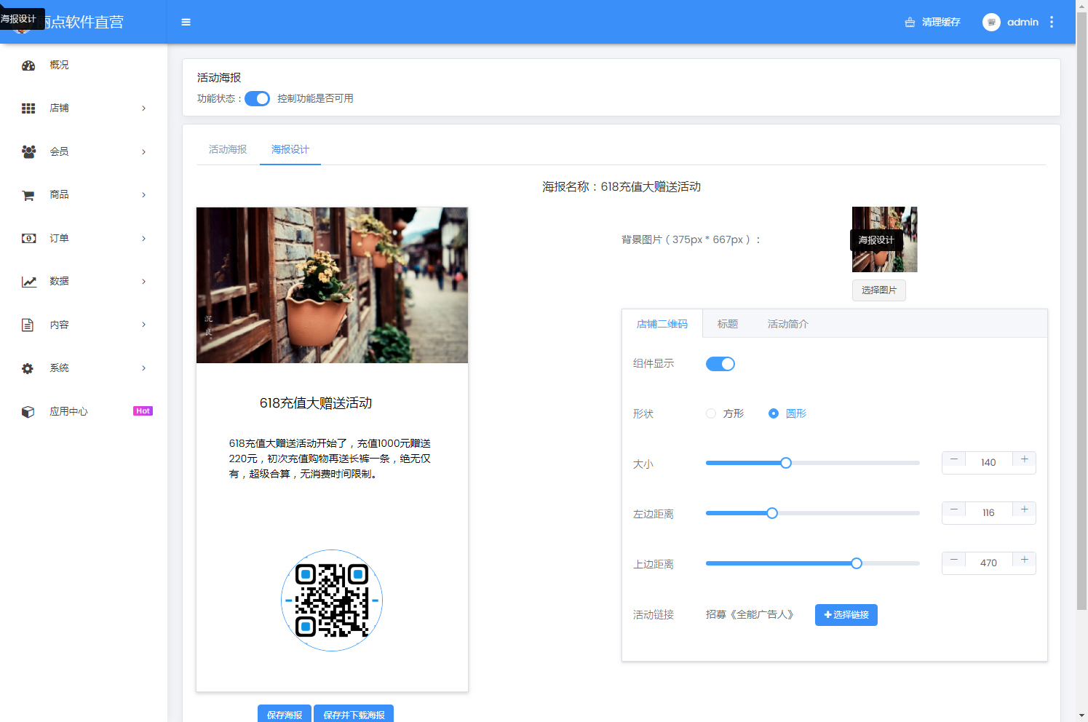Open the 活动简介 settings tab
Screen dimensions: 1088x722
(x=788, y=324)
